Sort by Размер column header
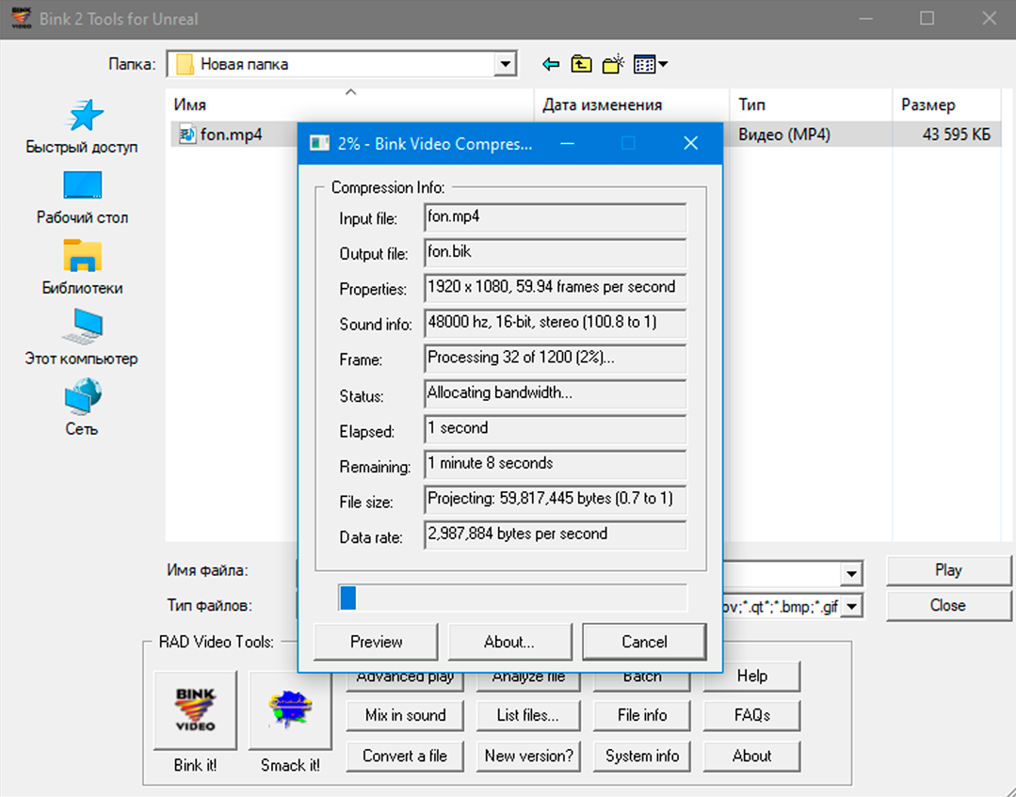 pyautogui.click(x=946, y=104)
